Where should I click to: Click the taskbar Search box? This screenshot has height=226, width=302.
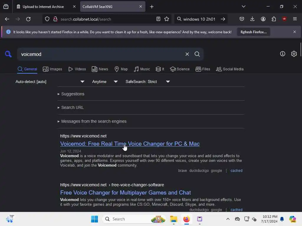pyautogui.click(x=134, y=219)
